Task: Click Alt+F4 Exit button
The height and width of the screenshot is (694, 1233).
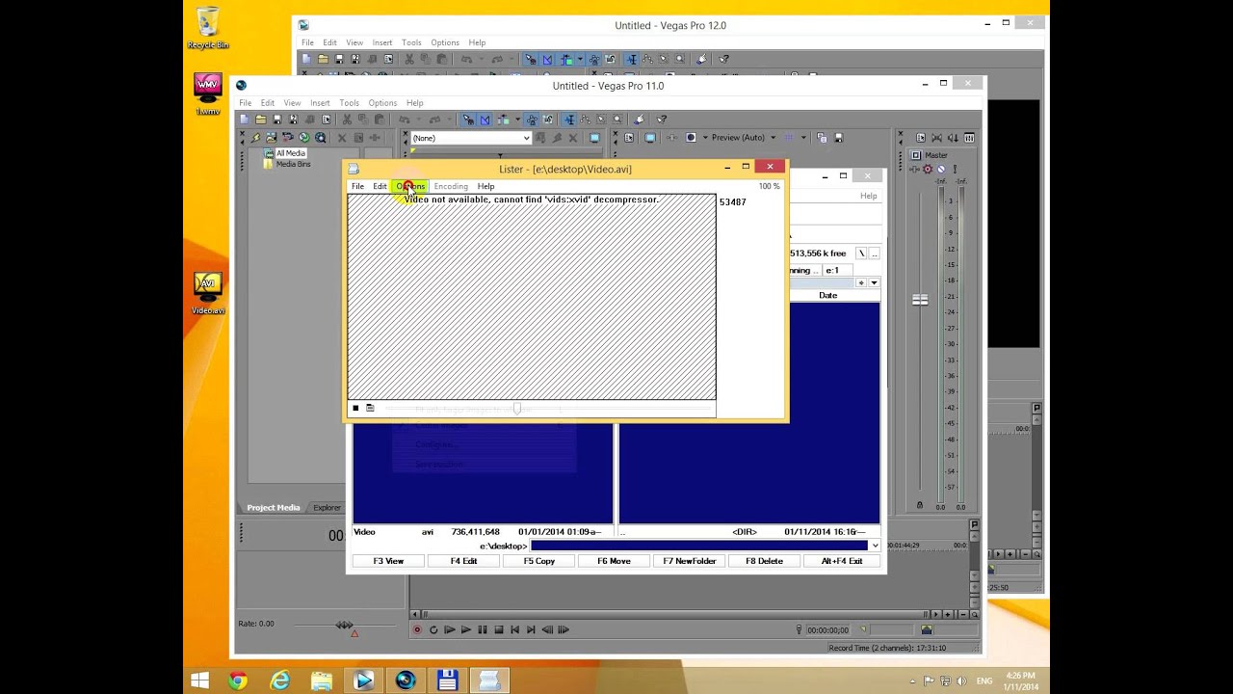Action: [x=841, y=561]
